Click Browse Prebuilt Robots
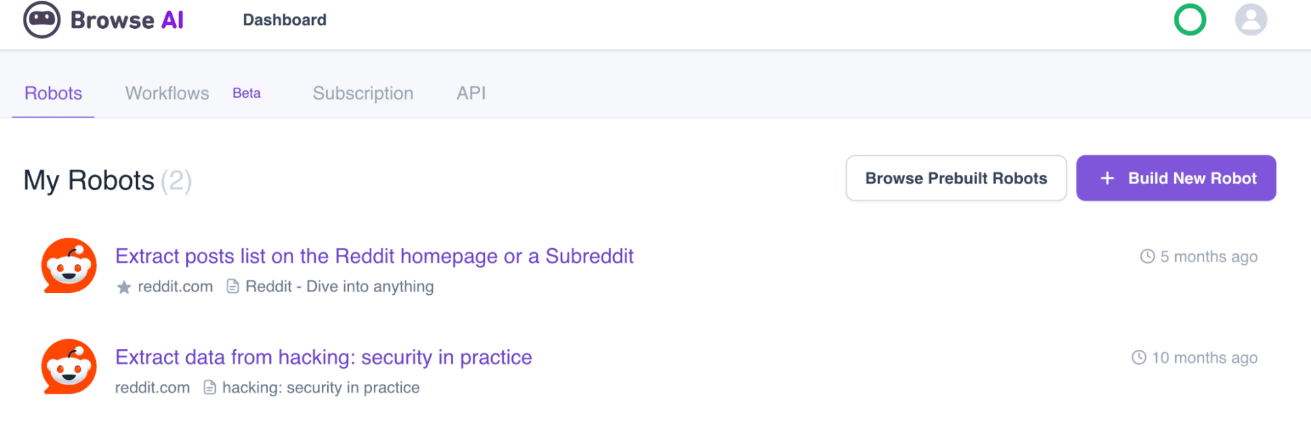The width and height of the screenshot is (1311, 433). pyautogui.click(x=956, y=178)
